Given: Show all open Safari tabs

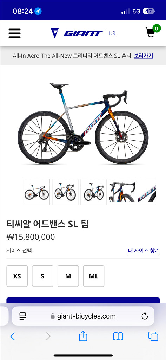Looking at the screenshot, I should pos(153,336).
